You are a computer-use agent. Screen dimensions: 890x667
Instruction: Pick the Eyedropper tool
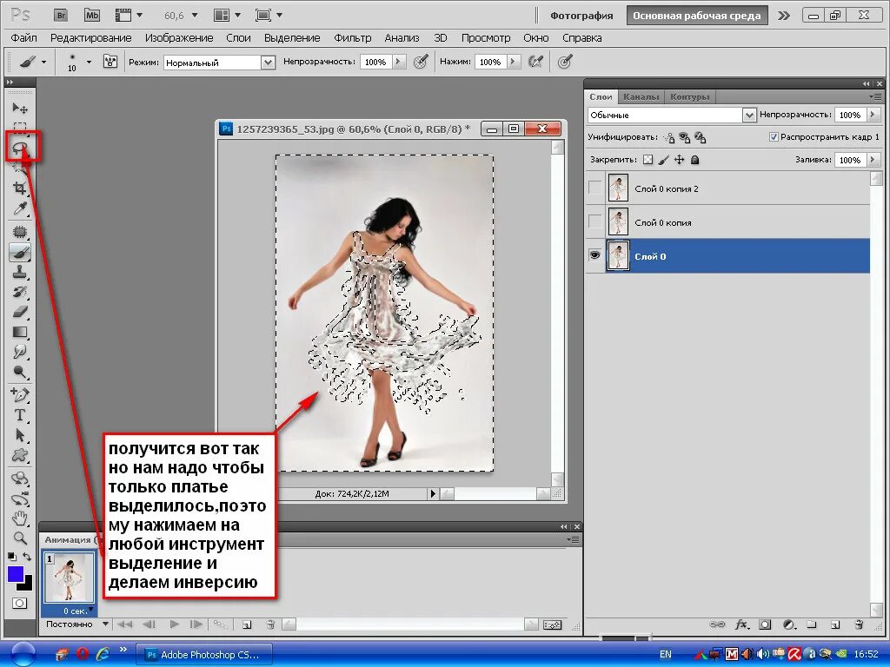coord(20,208)
